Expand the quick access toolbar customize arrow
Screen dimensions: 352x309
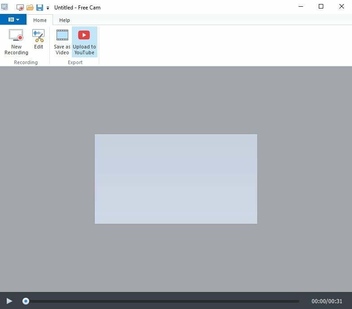pos(48,8)
